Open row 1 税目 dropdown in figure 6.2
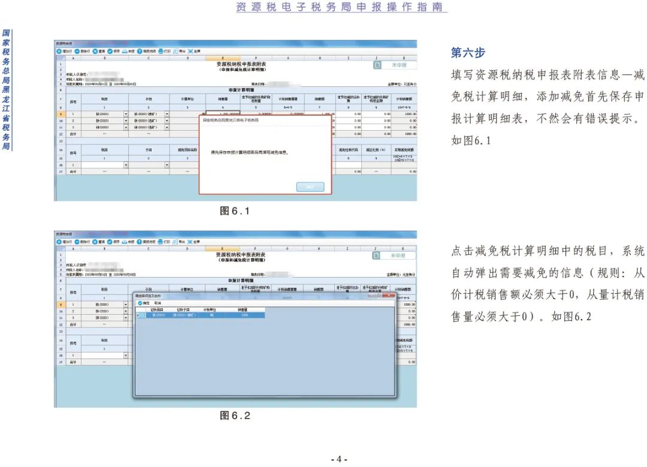 [126, 305]
